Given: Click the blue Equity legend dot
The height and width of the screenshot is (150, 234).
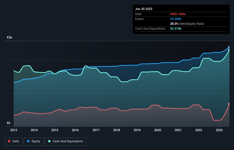Looking at the screenshot, I should (x=28, y=141).
